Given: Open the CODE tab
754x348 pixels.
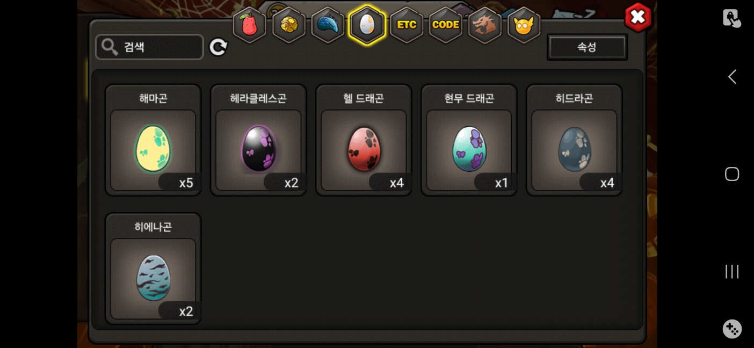Looking at the screenshot, I should pyautogui.click(x=446, y=25).
